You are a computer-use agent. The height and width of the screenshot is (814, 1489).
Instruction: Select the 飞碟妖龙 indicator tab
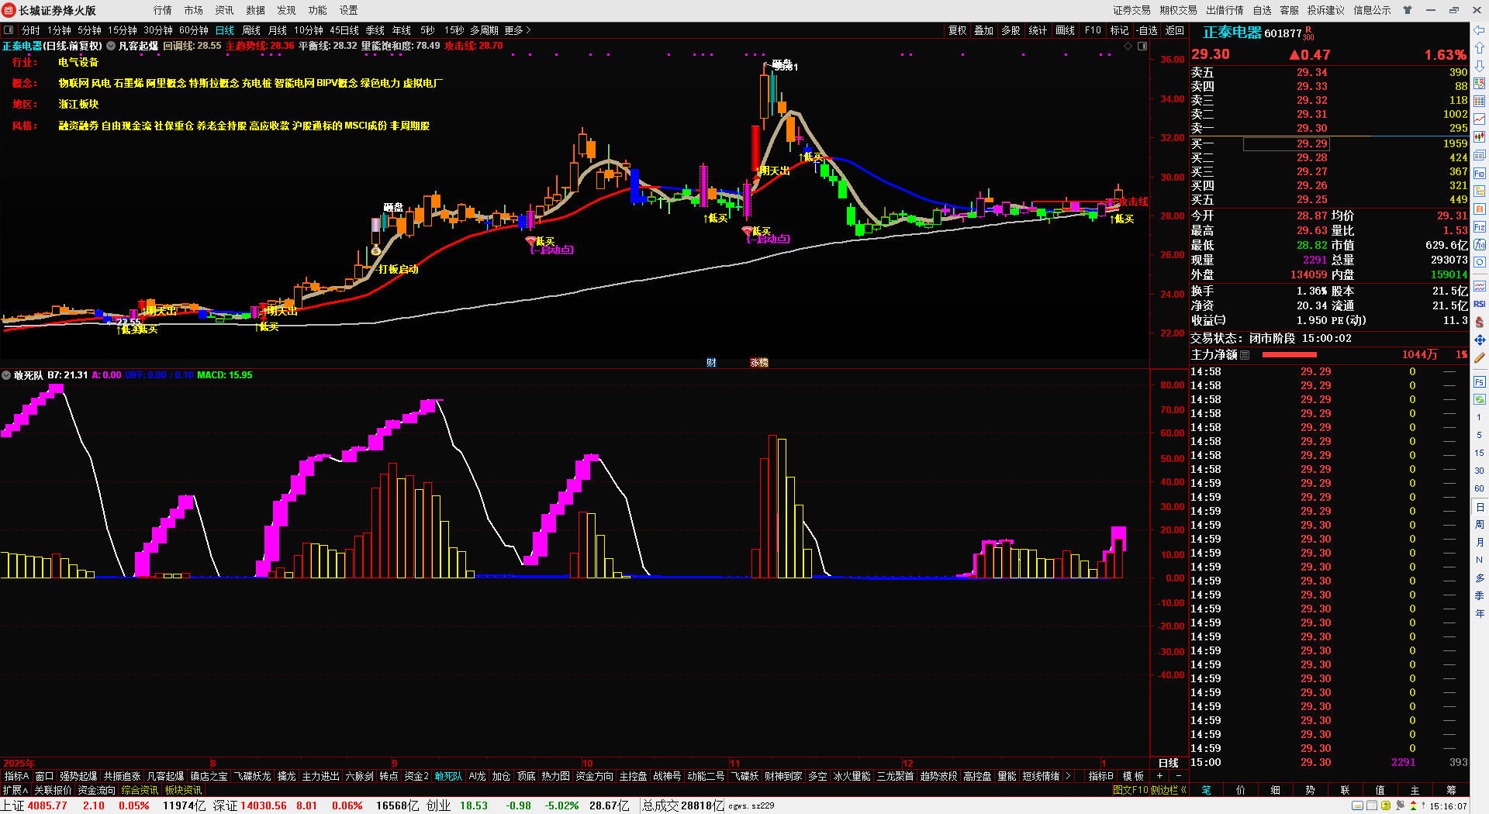(253, 776)
